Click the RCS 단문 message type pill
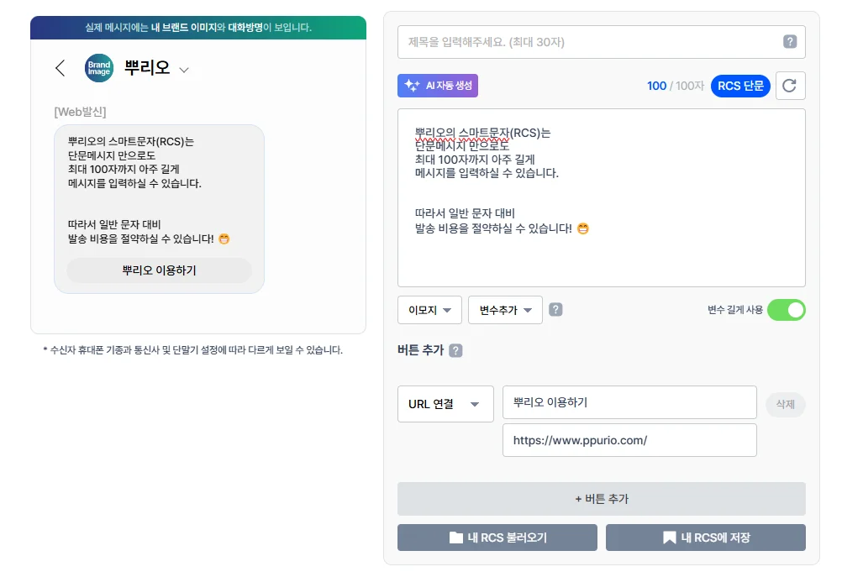This screenshot has height=577, width=842. pos(740,86)
